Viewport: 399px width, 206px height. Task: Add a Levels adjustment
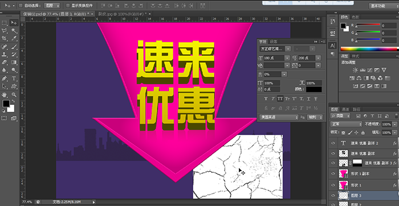click(363, 70)
